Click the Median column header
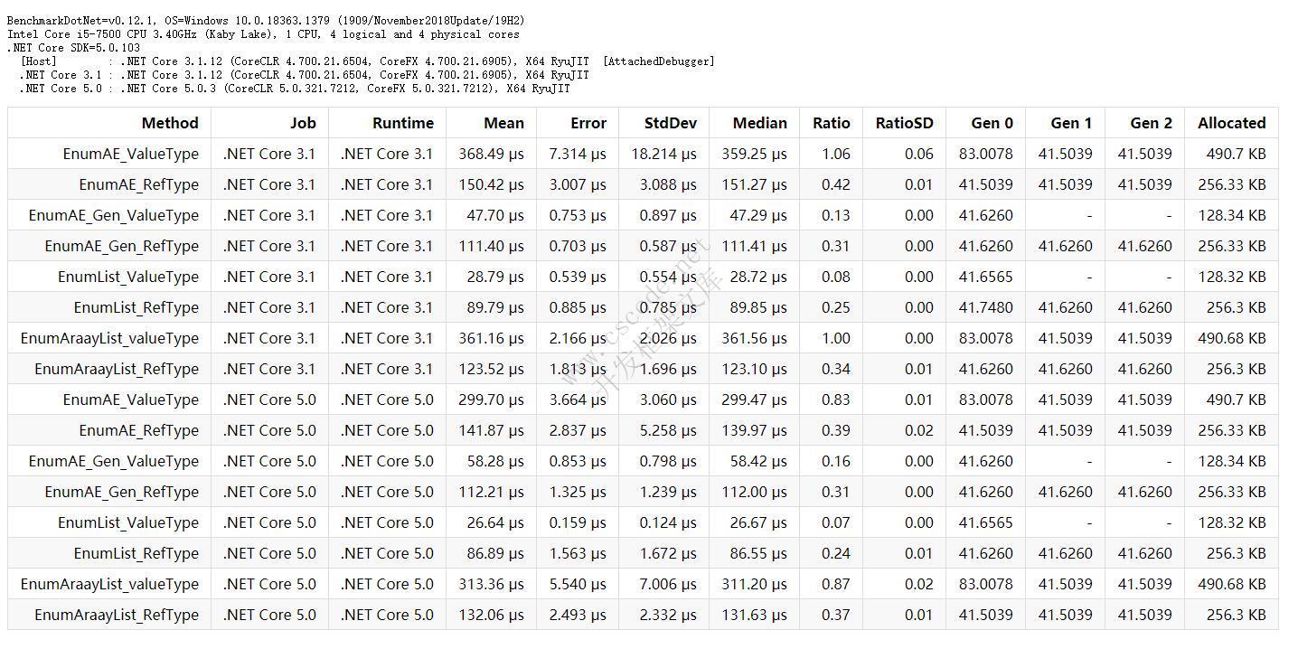The image size is (1298, 649). pos(759,123)
